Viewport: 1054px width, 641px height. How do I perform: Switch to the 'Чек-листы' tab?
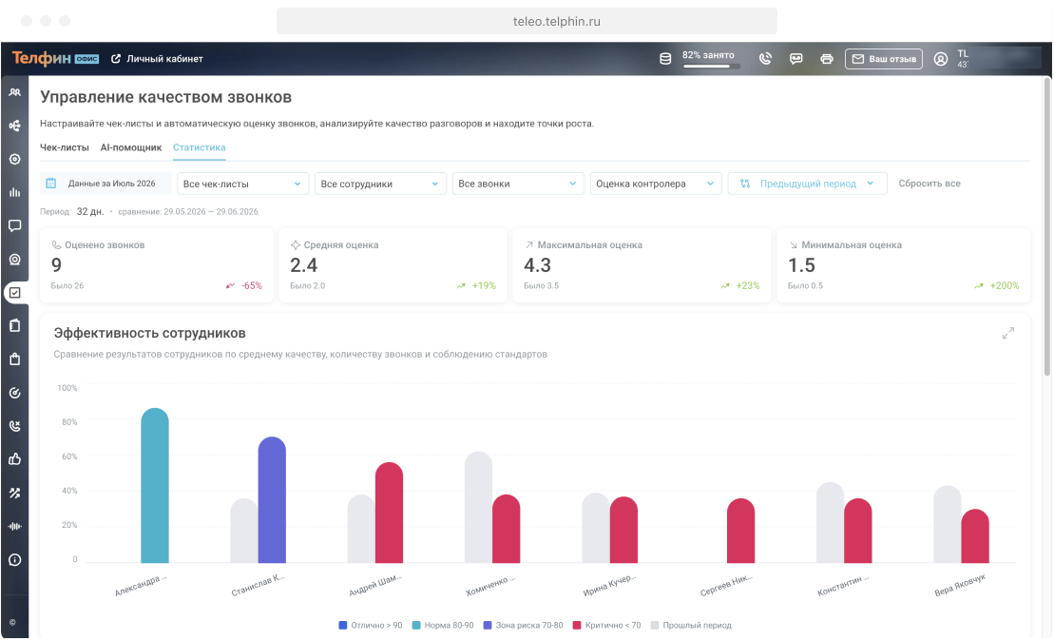click(x=65, y=147)
